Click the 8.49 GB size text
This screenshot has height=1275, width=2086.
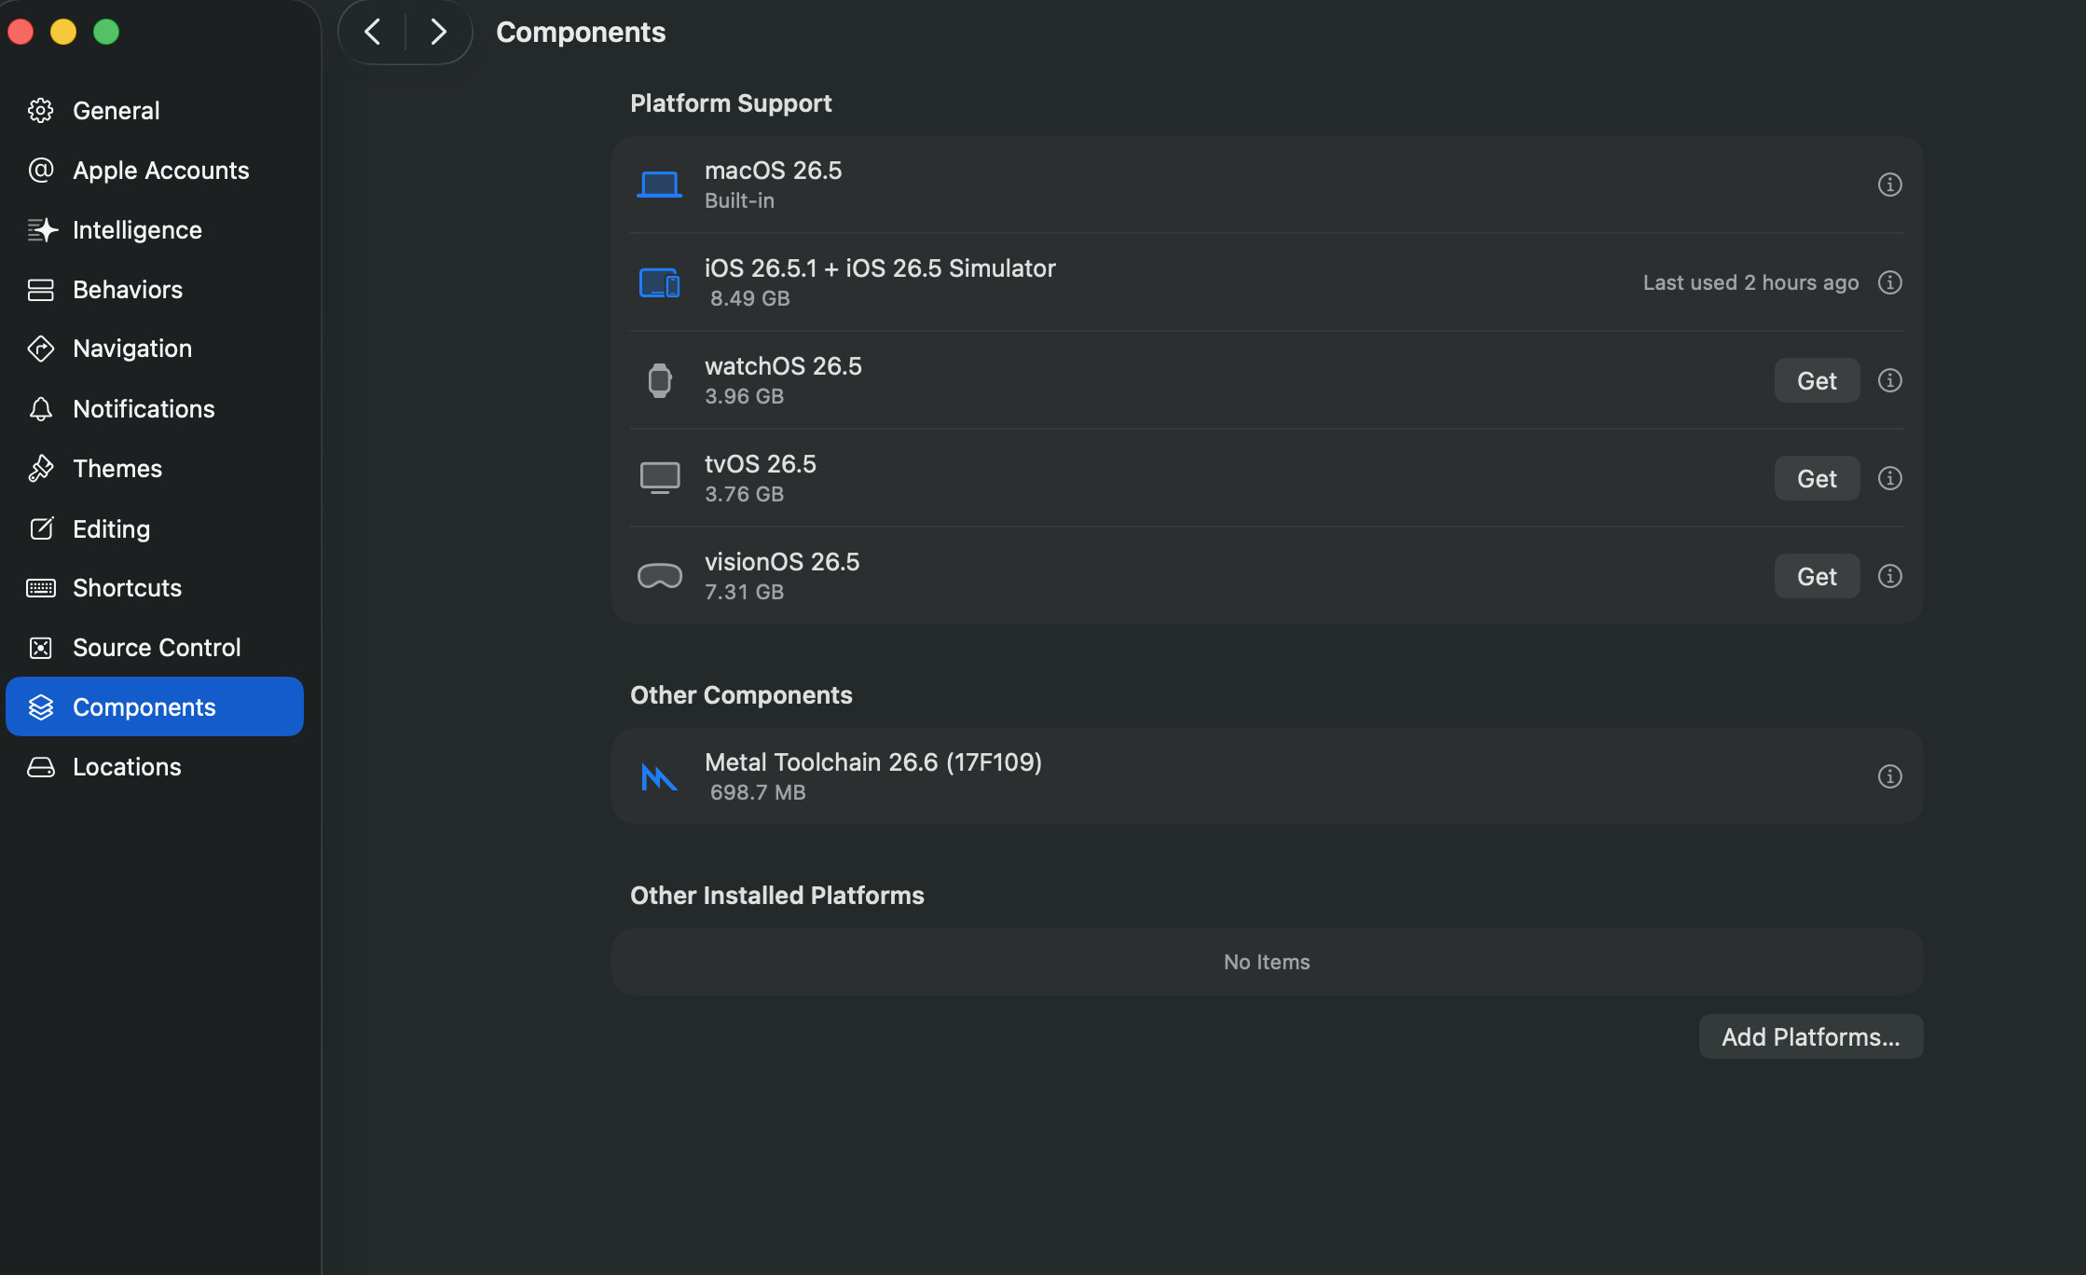point(749,298)
